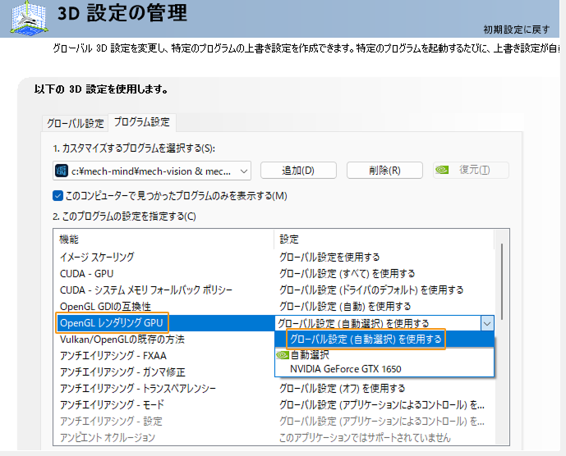Click the 復元(T) button
The width and height of the screenshot is (566, 456).
[471, 170]
